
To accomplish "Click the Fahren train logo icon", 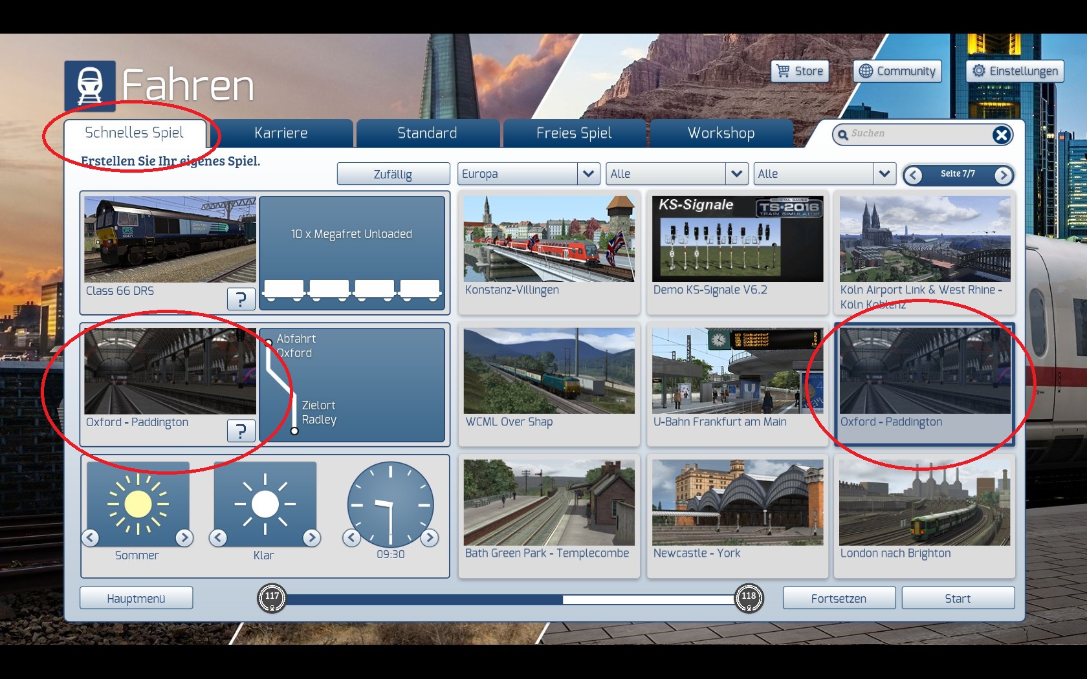I will pos(90,85).
